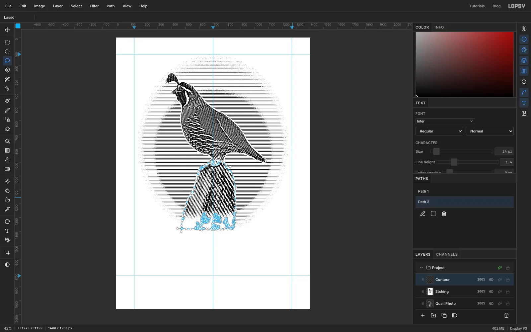Screen dimensions: 531x332
Task: Open the Normal font style dropdown
Action: [490, 131]
